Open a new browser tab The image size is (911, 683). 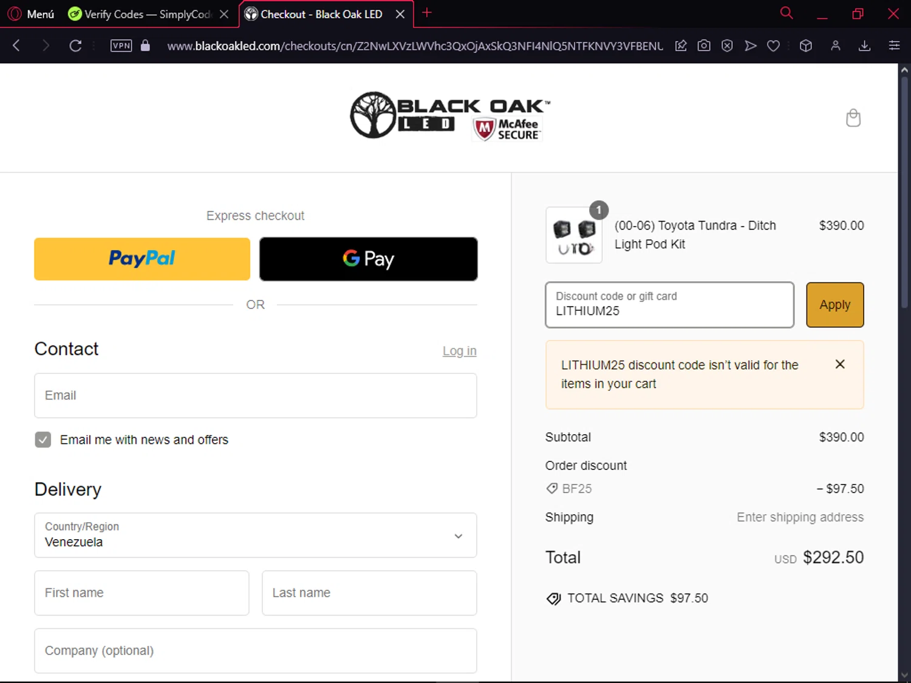[427, 13]
